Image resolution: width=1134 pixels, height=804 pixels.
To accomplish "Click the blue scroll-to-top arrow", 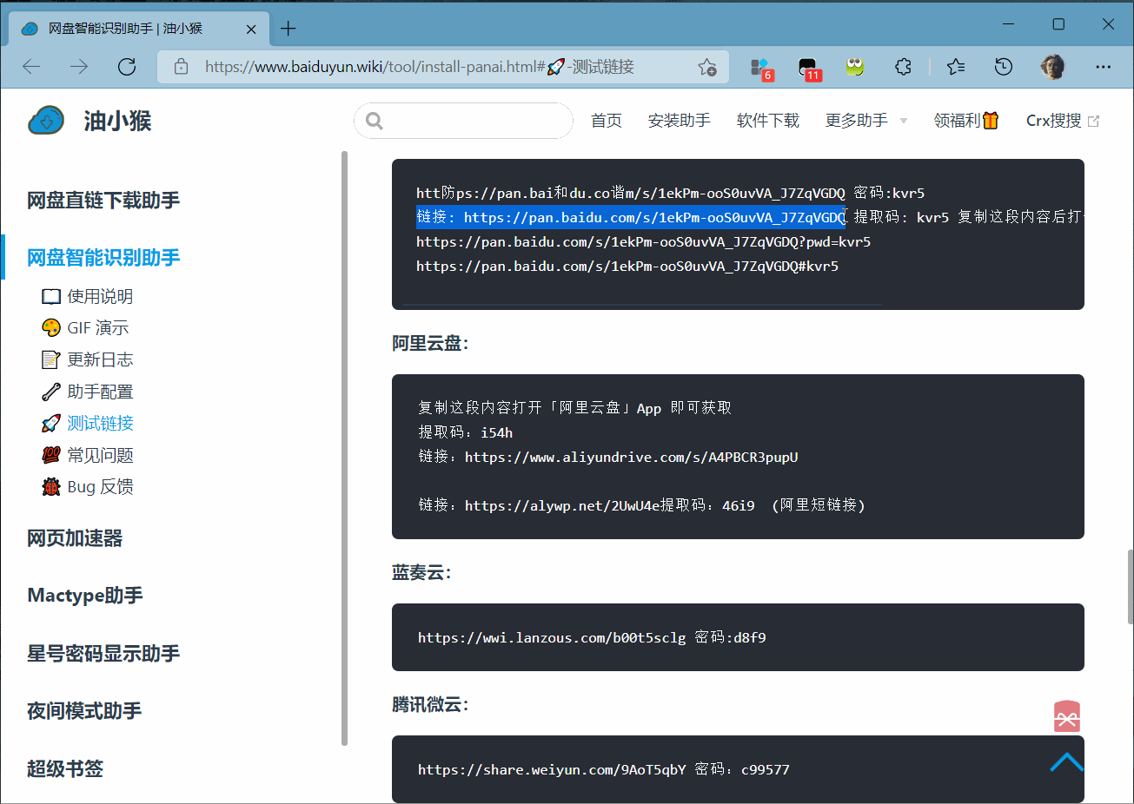I will (x=1066, y=762).
